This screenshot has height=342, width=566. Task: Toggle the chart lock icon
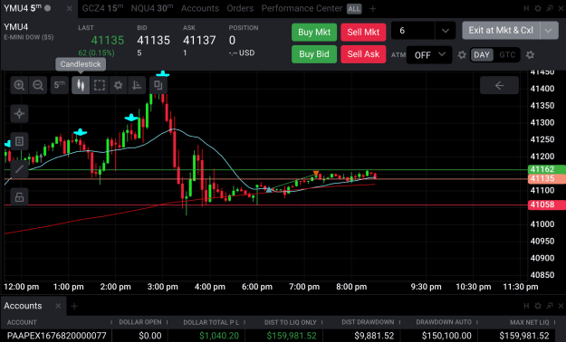pos(19,197)
